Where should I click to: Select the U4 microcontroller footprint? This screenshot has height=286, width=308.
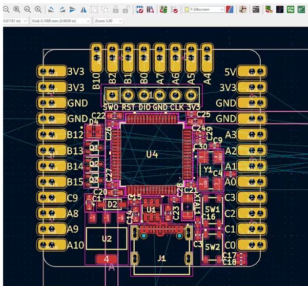(x=152, y=154)
